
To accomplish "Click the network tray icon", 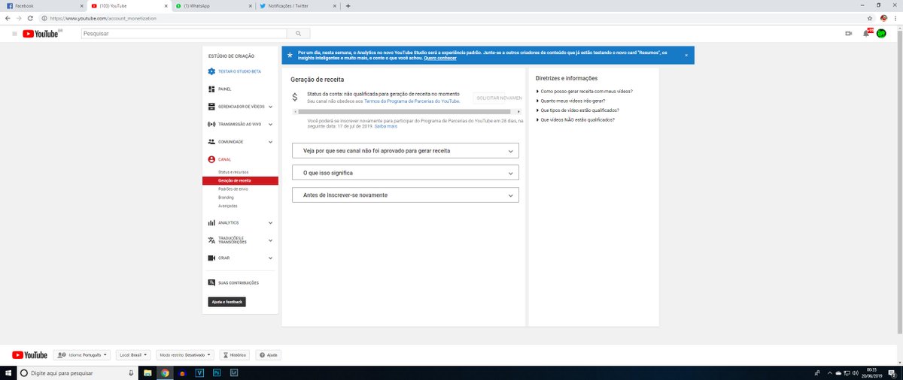I will [848, 372].
